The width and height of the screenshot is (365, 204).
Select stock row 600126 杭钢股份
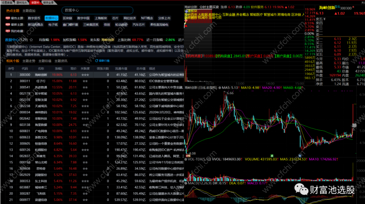point(95,150)
